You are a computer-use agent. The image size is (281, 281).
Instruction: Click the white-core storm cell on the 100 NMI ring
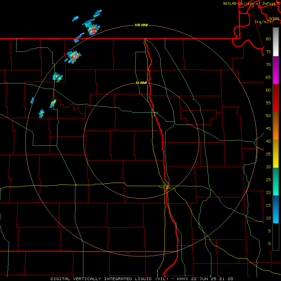(x=74, y=57)
